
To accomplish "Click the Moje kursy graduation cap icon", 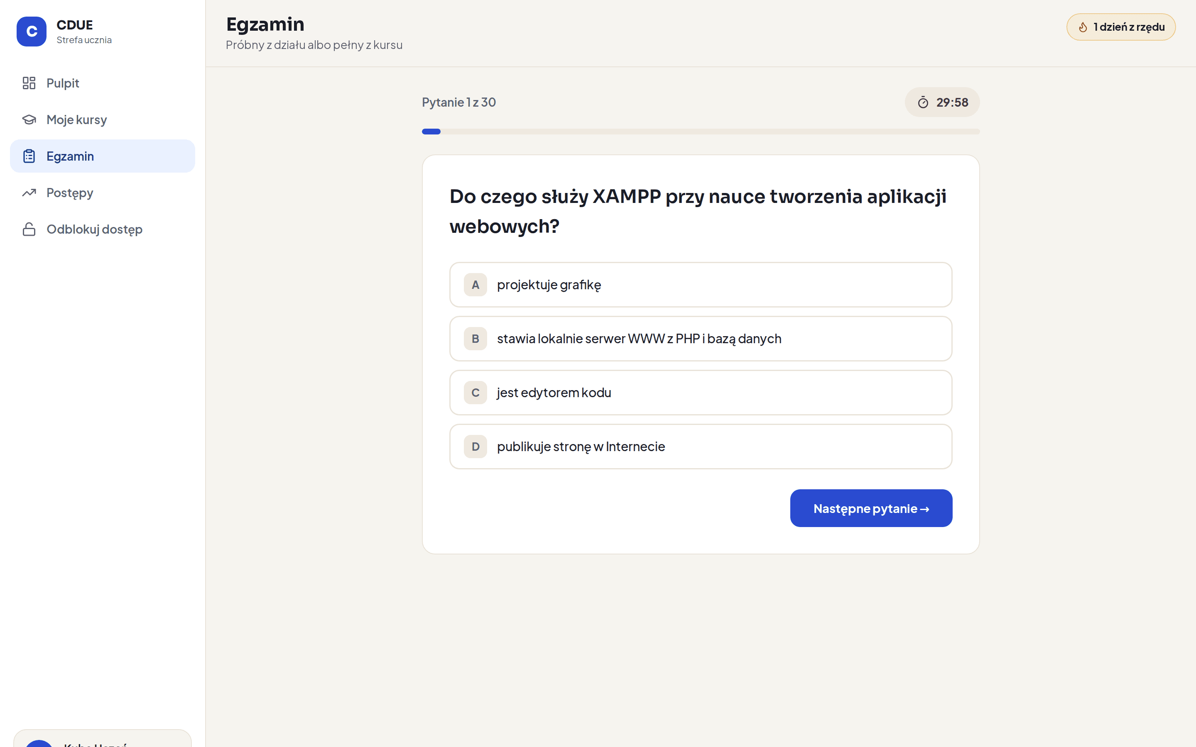I will [x=29, y=120].
